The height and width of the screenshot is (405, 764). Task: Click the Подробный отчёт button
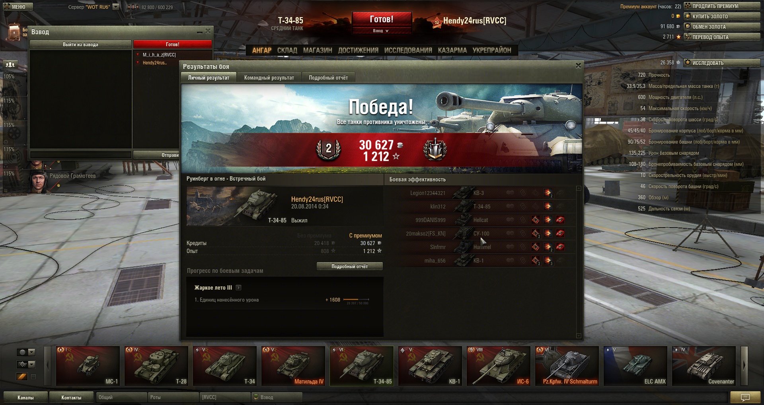click(x=350, y=266)
